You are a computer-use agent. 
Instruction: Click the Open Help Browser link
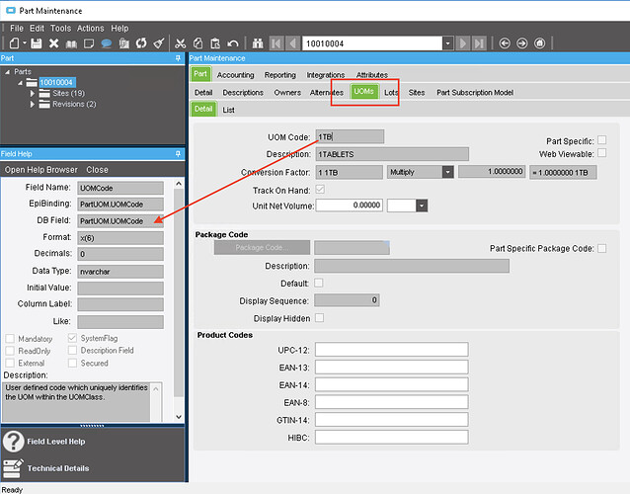(x=40, y=170)
